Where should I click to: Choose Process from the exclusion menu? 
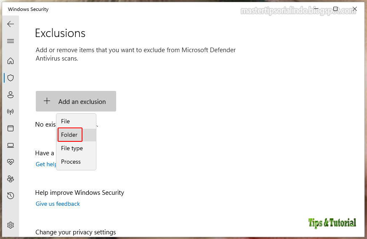[76, 162]
